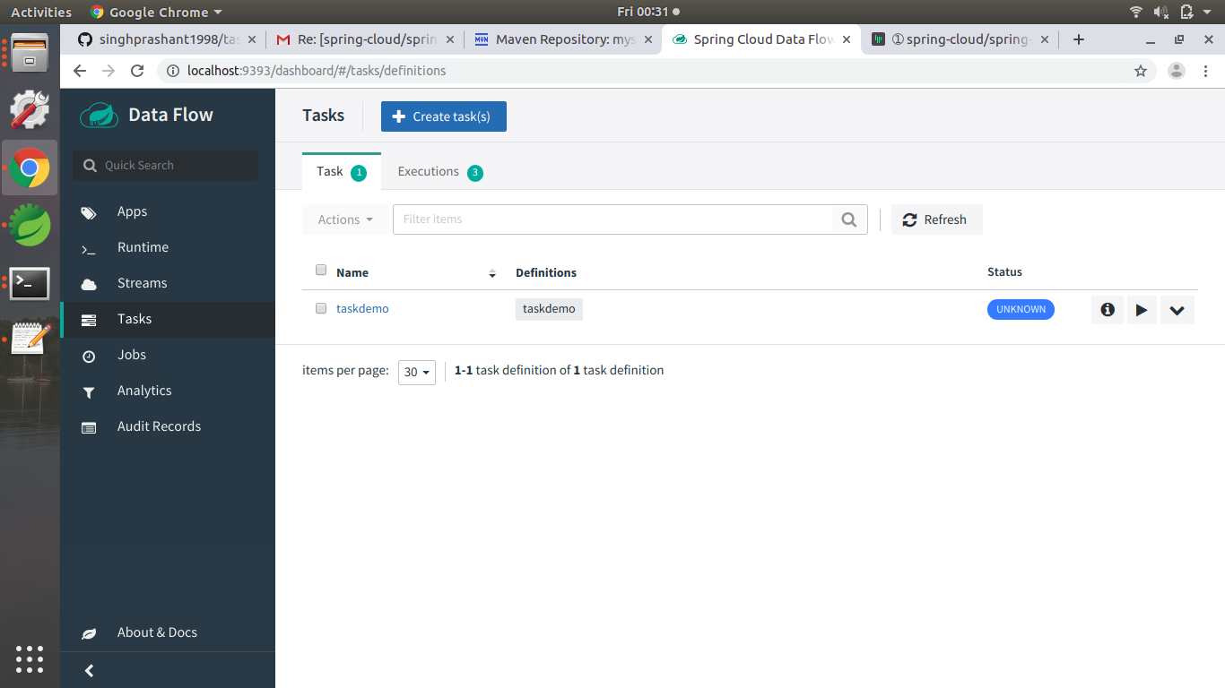The image size is (1225, 688).
Task: Click the UNKNOWN status badge
Action: click(x=1021, y=309)
